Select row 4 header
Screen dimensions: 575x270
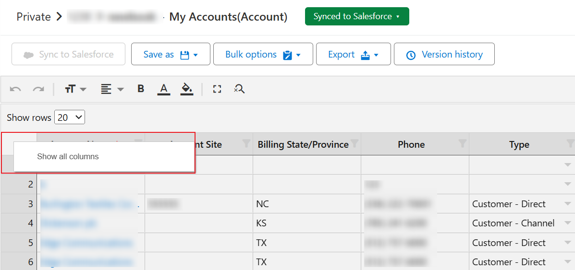[x=19, y=223]
